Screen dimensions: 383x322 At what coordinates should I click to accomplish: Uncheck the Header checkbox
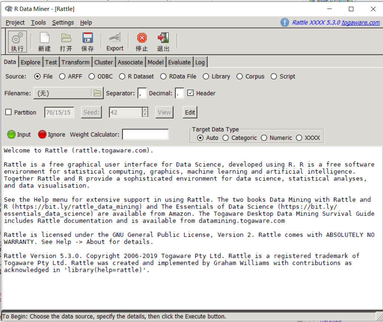tap(191, 93)
